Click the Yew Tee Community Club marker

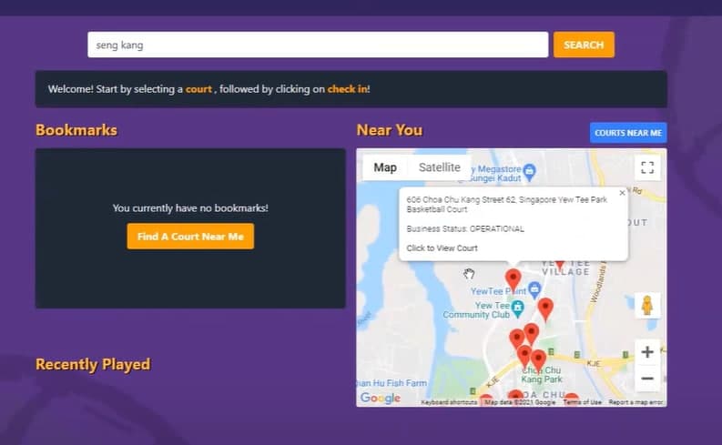click(x=517, y=308)
